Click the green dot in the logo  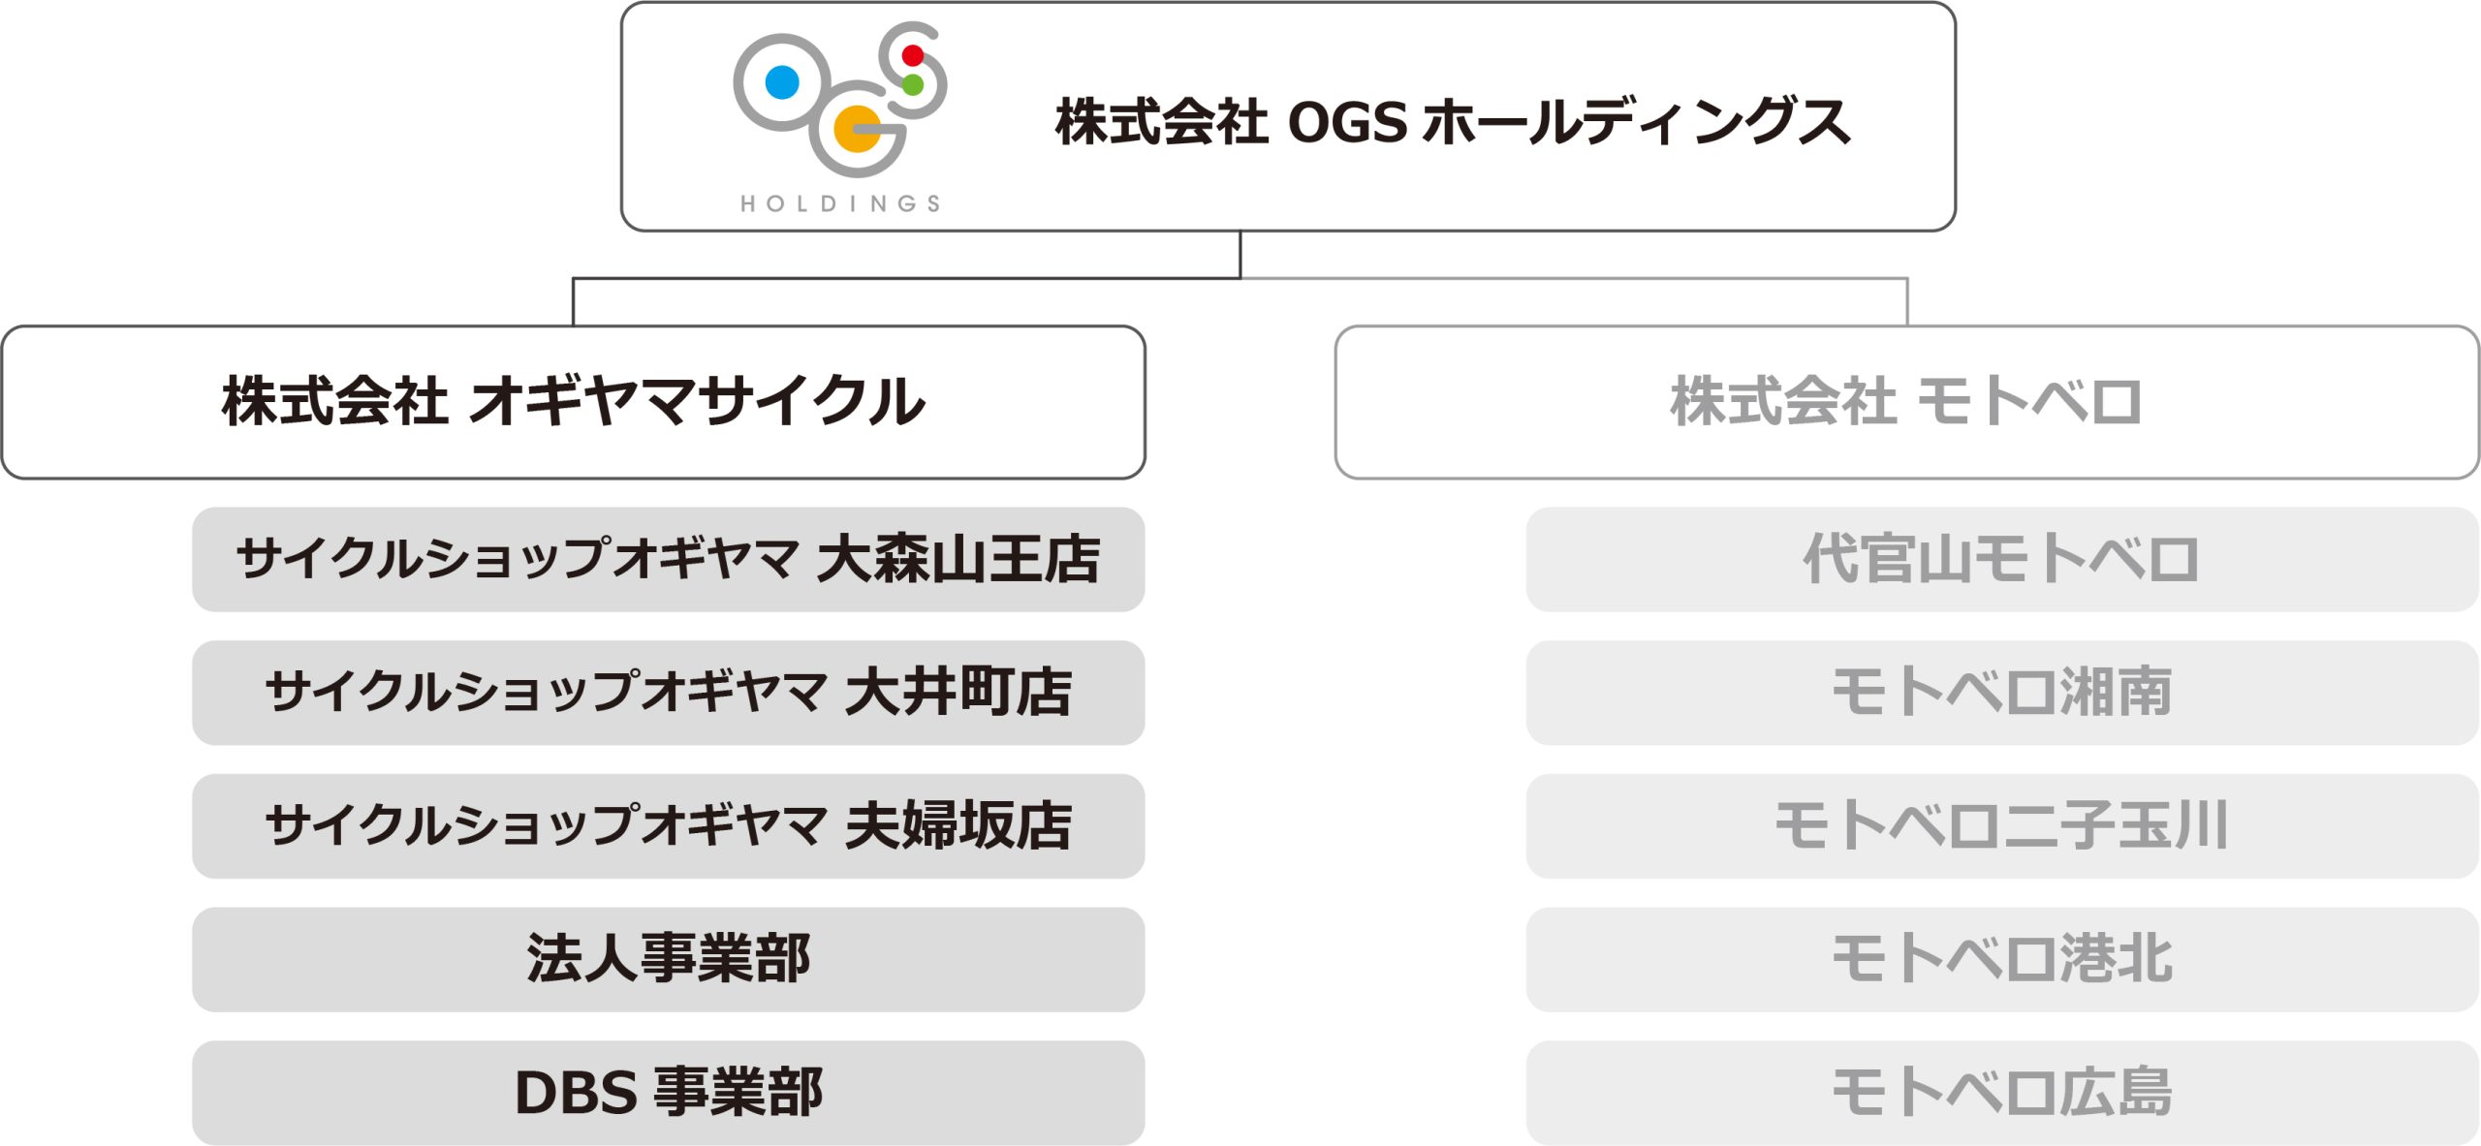click(913, 85)
